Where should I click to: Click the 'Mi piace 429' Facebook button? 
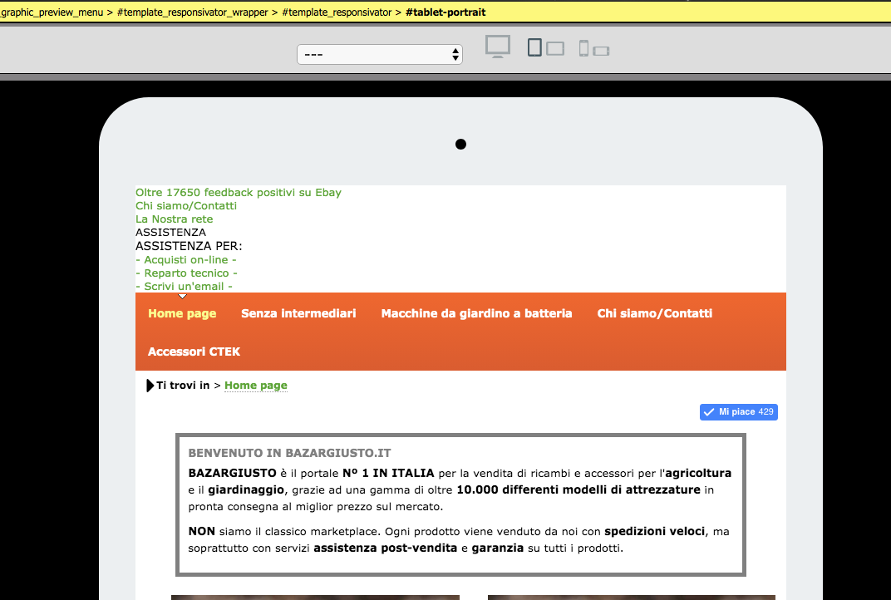coord(739,412)
